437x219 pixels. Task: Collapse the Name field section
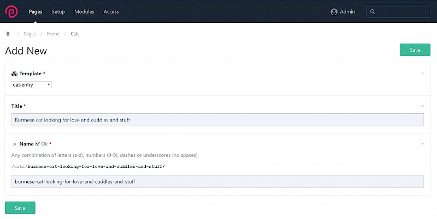point(422,144)
